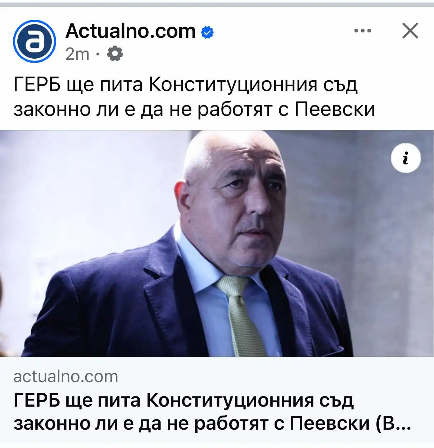Screen dimensions: 434x448
Task: Select the post caption text above the image
Action: [x=194, y=97]
